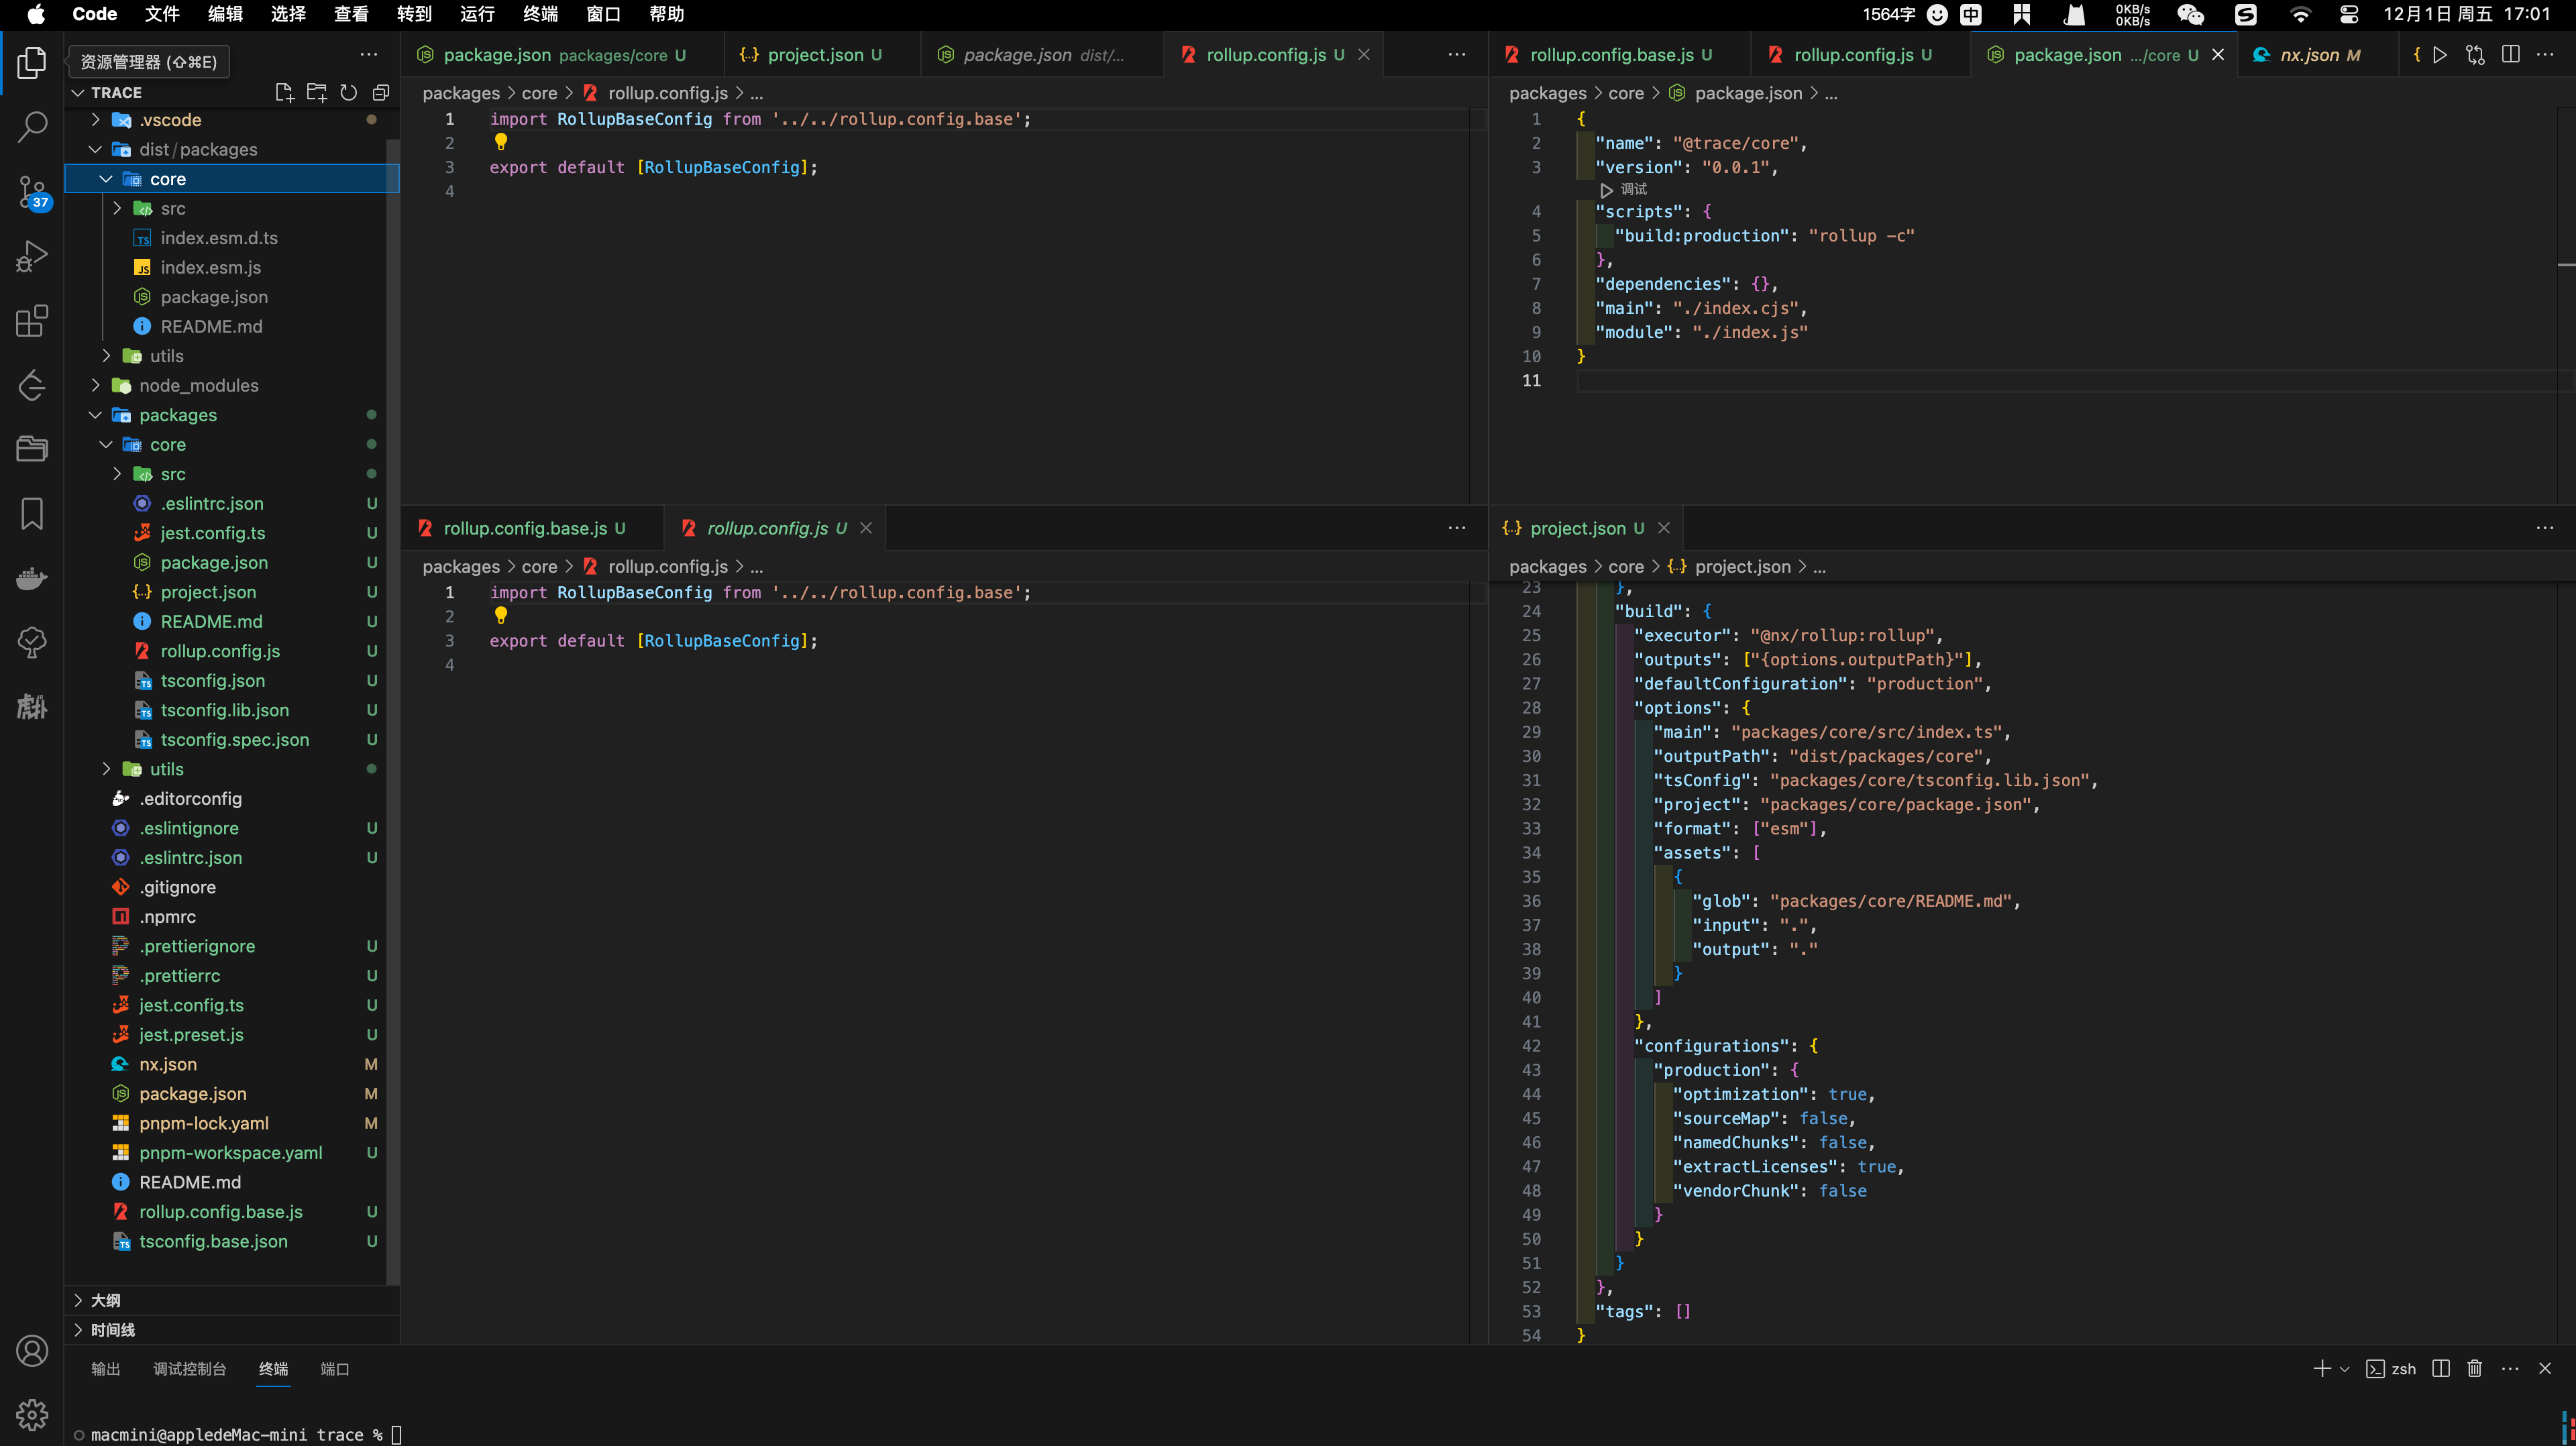Open the 终端 menu in menu bar
The width and height of the screenshot is (2576, 1446).
point(540,14)
